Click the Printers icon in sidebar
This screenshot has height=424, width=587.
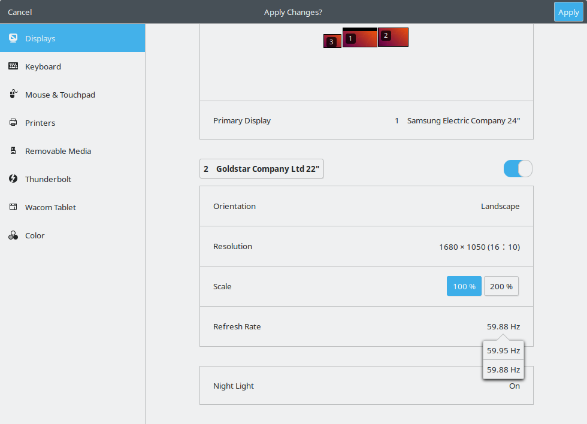(x=13, y=122)
